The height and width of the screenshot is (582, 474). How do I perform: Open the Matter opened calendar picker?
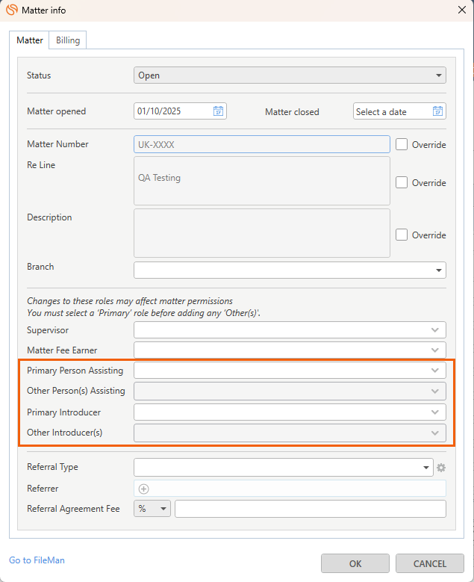point(218,111)
